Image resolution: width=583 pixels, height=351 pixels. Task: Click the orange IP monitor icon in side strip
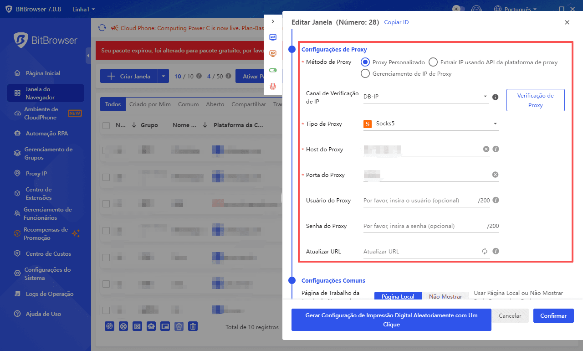pos(273,54)
